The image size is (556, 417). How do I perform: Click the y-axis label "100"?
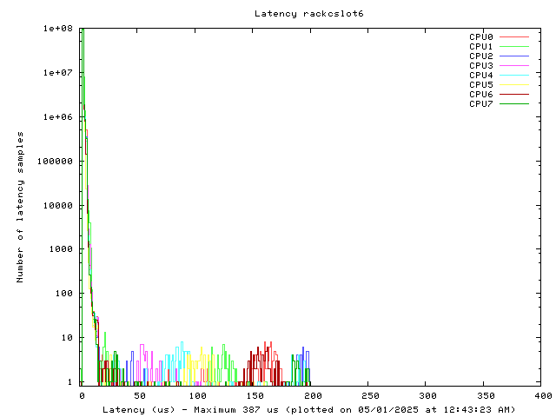63,294
